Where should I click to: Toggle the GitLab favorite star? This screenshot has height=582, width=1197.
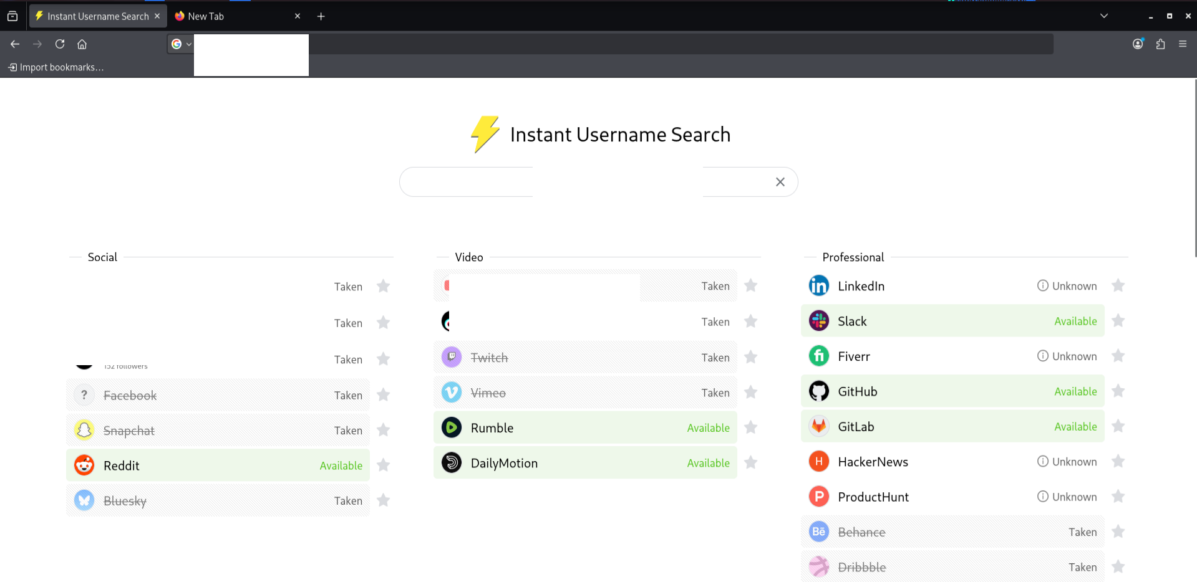pos(1118,426)
